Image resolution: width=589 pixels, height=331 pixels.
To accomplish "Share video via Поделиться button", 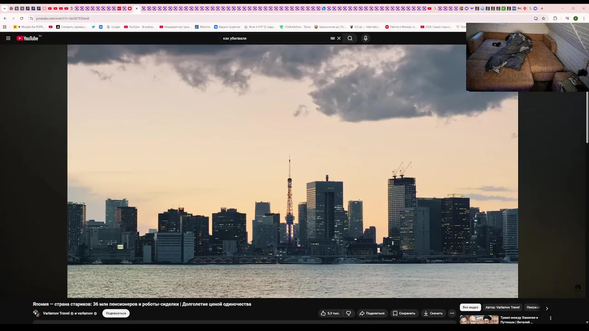I will point(372,313).
